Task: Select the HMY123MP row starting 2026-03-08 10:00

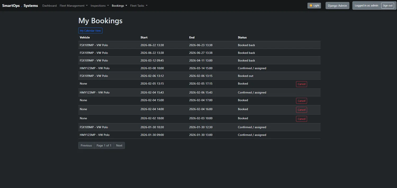Action: (x=199, y=68)
